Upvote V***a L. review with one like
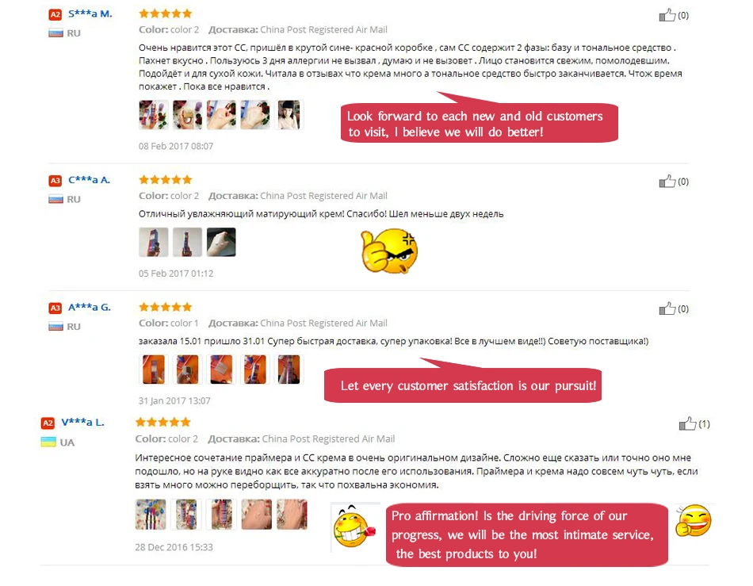753x586 pixels. [x=687, y=424]
